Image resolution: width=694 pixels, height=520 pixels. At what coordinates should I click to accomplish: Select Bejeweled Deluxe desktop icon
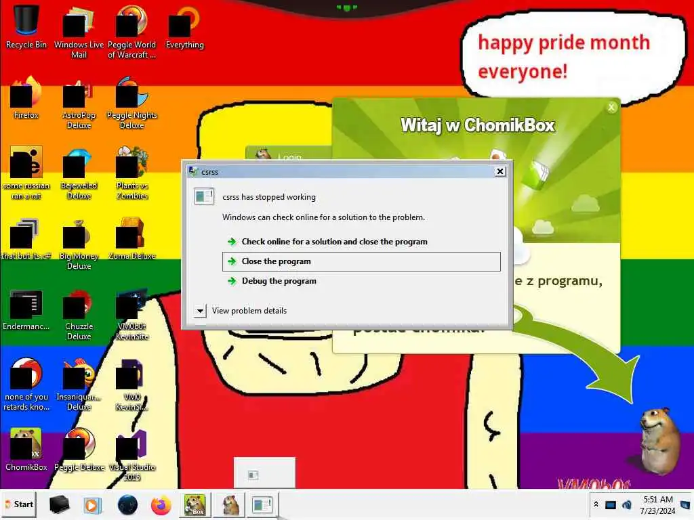79,173
